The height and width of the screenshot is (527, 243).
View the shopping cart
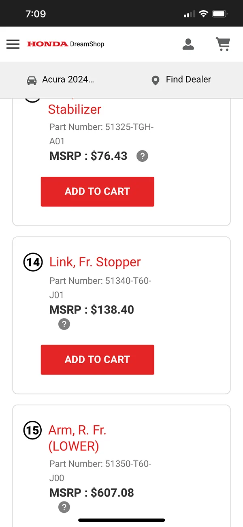223,44
